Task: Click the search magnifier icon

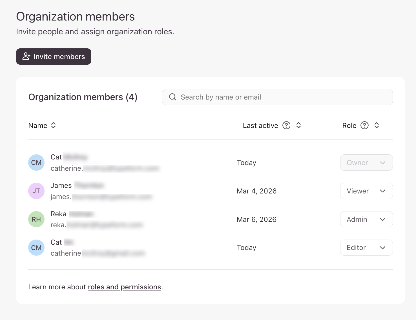Action: coord(172,97)
